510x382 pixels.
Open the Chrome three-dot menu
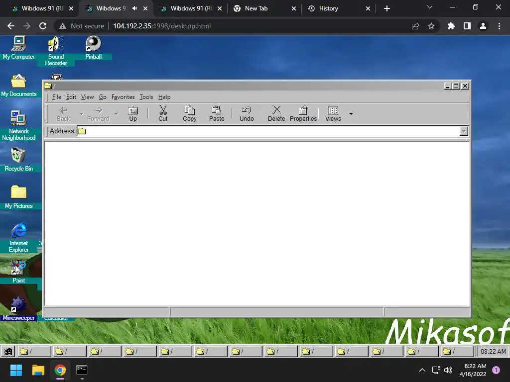[499, 26]
